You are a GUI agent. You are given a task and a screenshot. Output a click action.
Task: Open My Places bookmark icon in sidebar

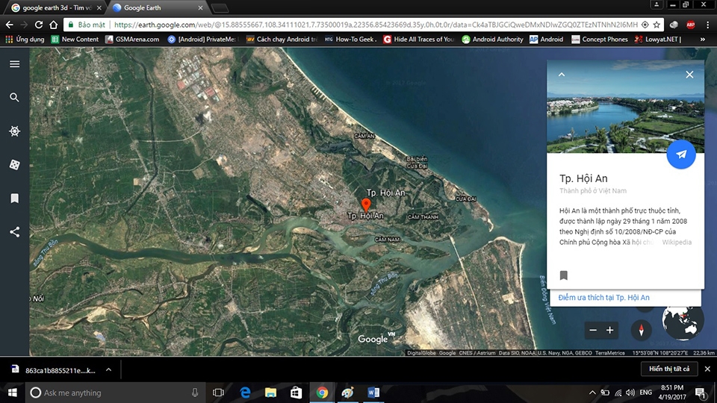pos(15,199)
